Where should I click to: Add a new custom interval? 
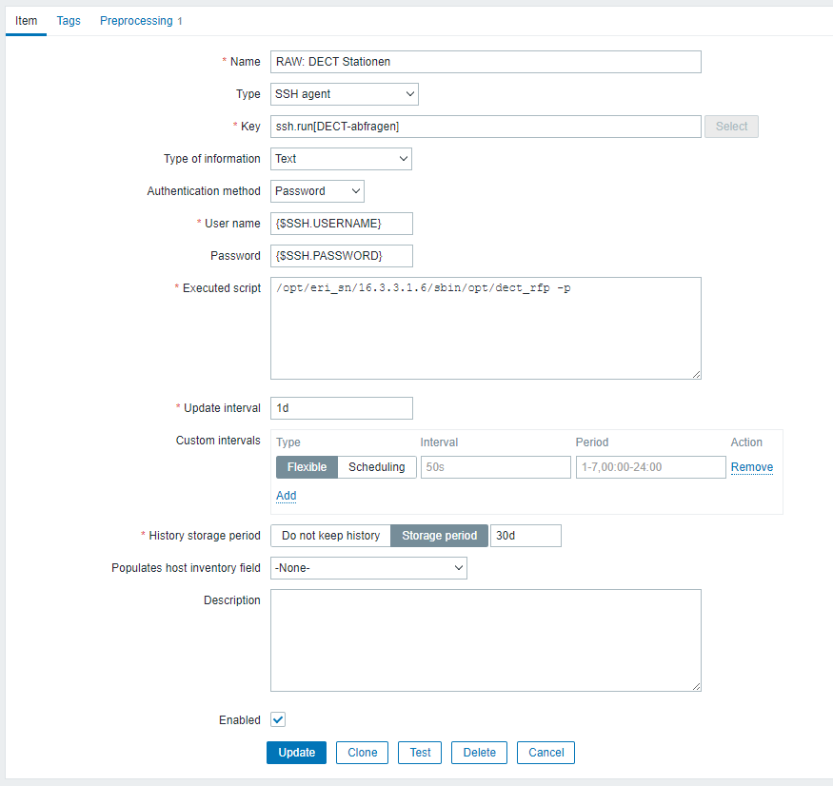coord(286,496)
